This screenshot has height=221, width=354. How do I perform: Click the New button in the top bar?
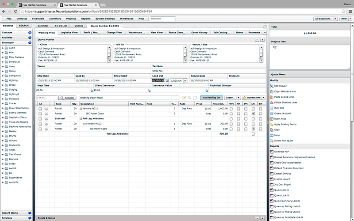pyautogui.click(x=344, y=19)
